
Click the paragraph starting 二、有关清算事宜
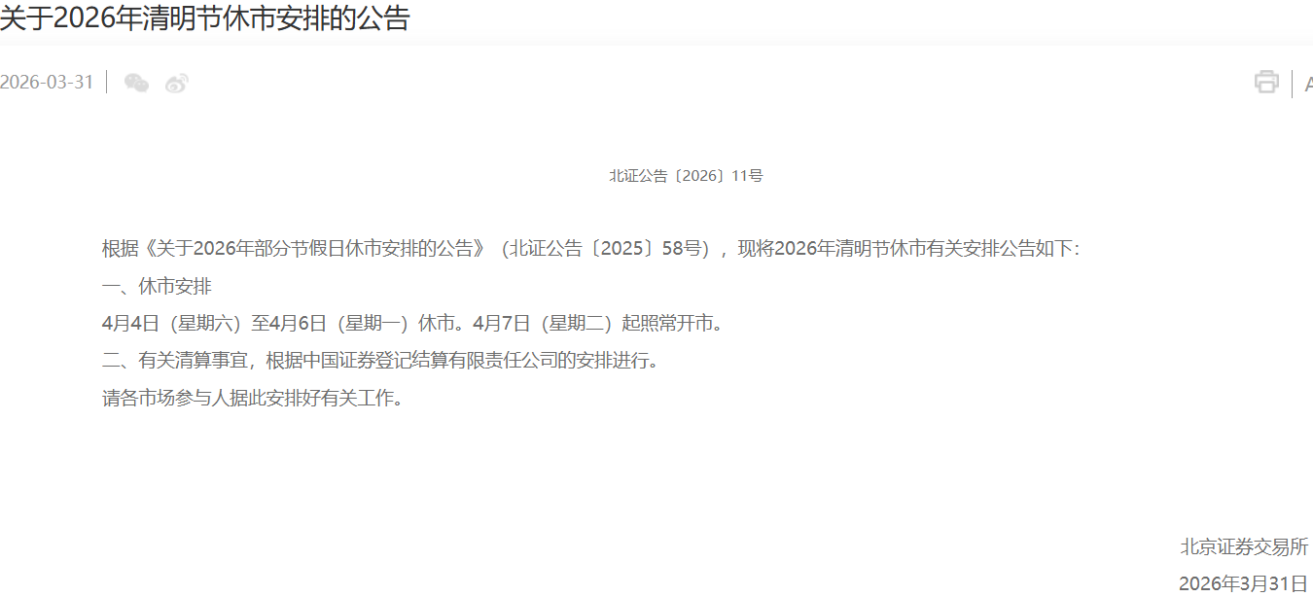380,361
